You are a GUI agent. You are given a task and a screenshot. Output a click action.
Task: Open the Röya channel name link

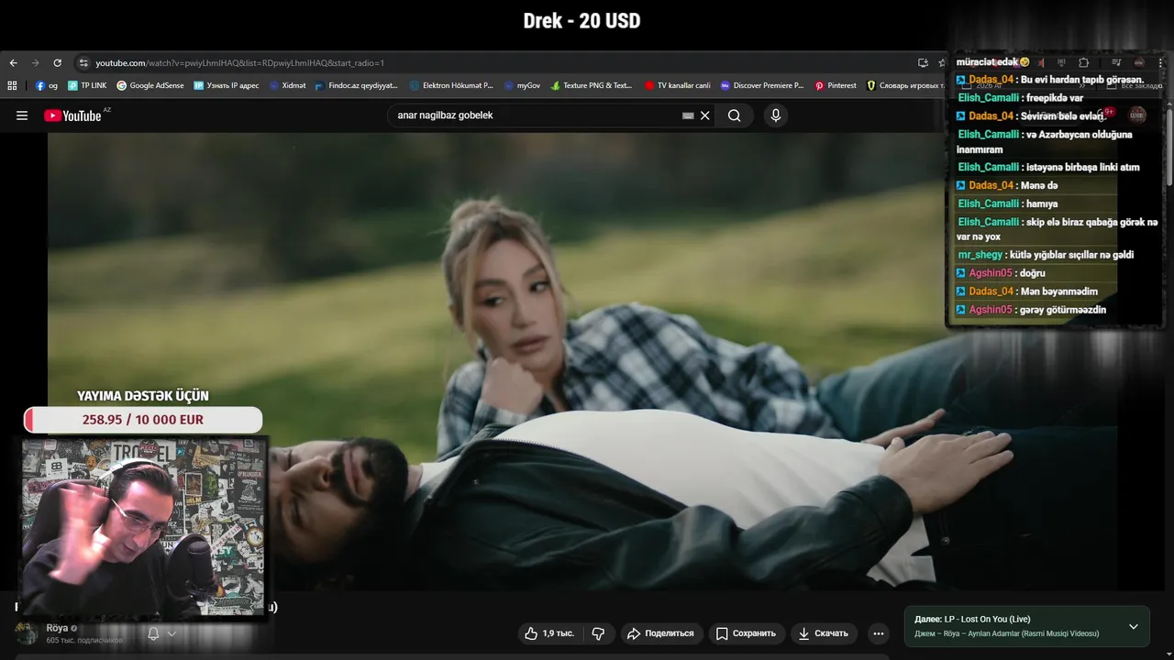[x=57, y=628]
